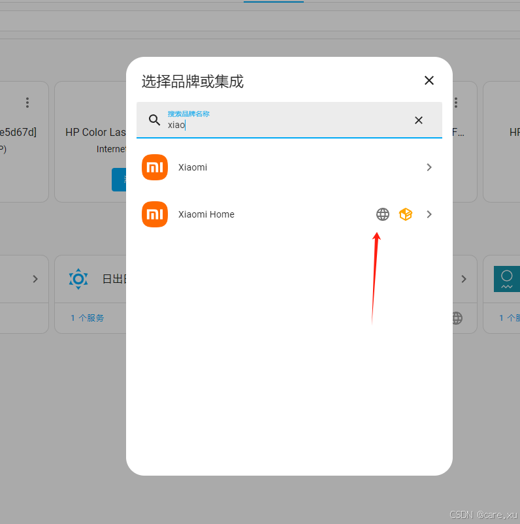
Task: Select the Xiaomi Home integration
Action: tap(289, 214)
